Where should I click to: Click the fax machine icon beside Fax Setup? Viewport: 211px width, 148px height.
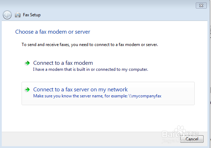click(18, 15)
